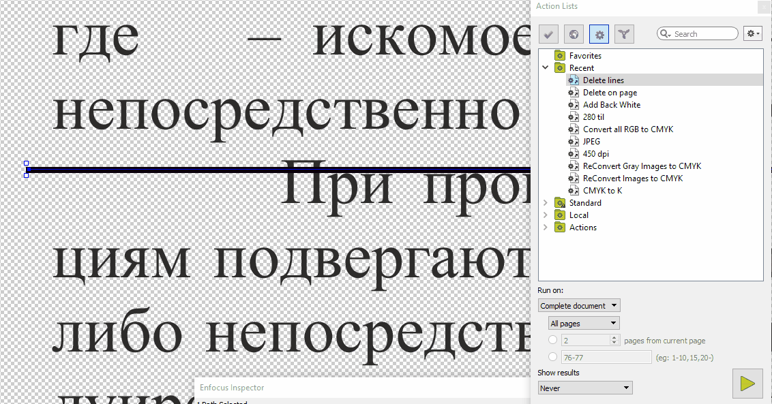Select the 450 dpi action list
772x404 pixels.
point(596,154)
